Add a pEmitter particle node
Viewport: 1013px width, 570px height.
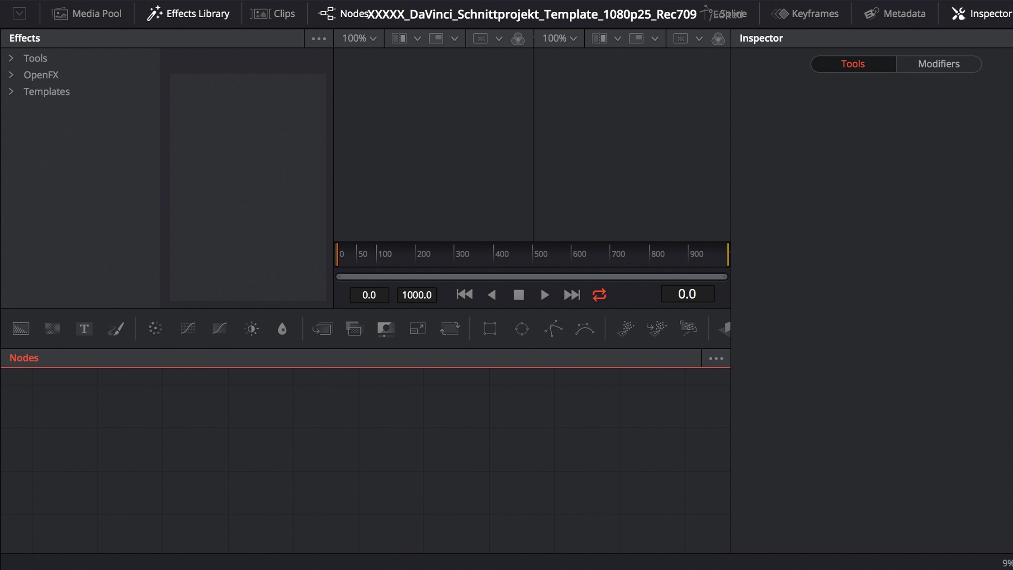625,328
